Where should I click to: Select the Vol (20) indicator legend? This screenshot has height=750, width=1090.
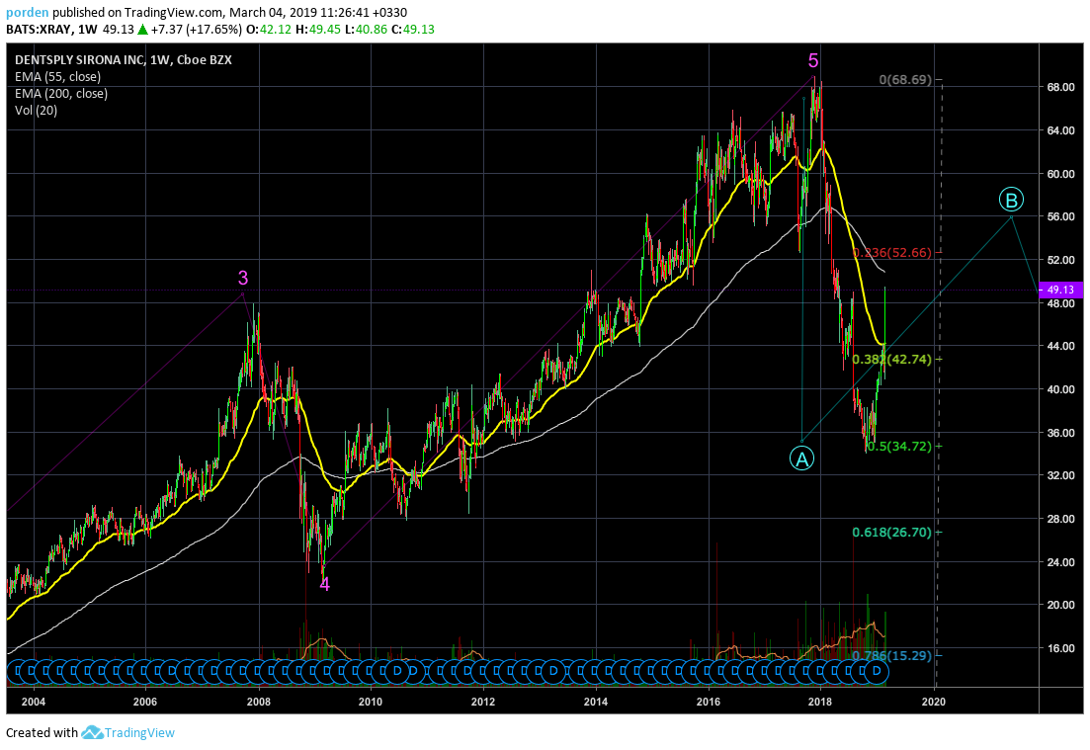tap(37, 110)
